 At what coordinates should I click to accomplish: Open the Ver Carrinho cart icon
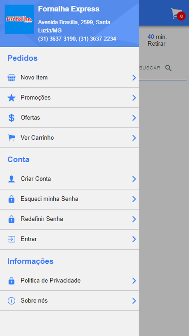click(x=11, y=138)
